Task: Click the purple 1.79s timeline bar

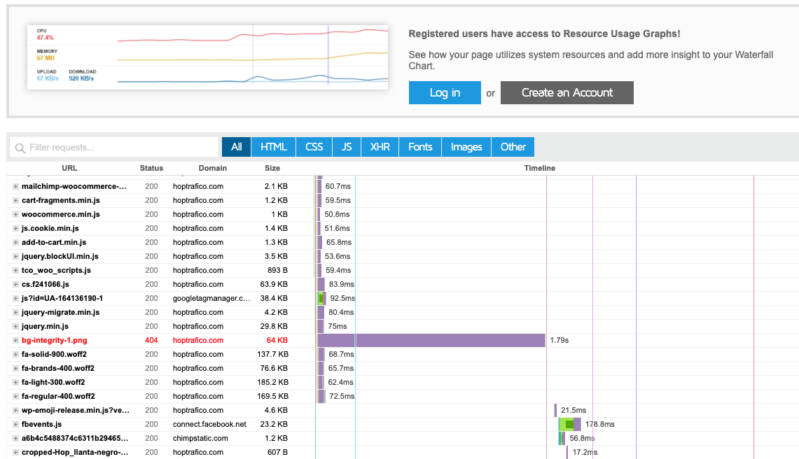Action: point(431,340)
